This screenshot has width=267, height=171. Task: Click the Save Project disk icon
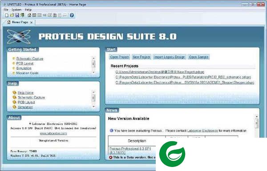tap(17, 15)
